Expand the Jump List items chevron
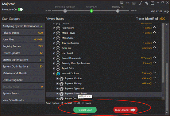Screen dimensions: 170x116 [x=155, y=48]
